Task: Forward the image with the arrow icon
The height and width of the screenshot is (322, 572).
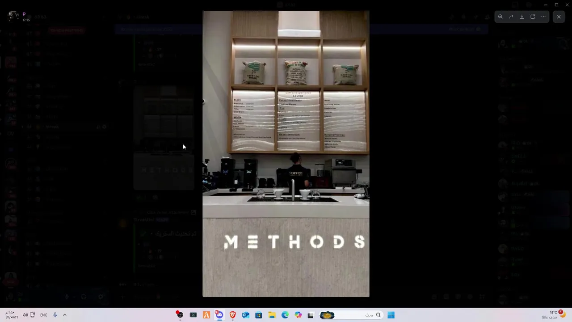Action: coord(511,17)
